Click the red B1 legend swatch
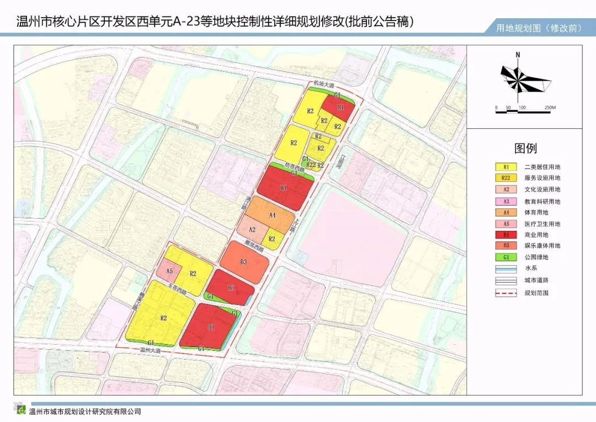Screen dimensions: 596x422 [506, 235]
